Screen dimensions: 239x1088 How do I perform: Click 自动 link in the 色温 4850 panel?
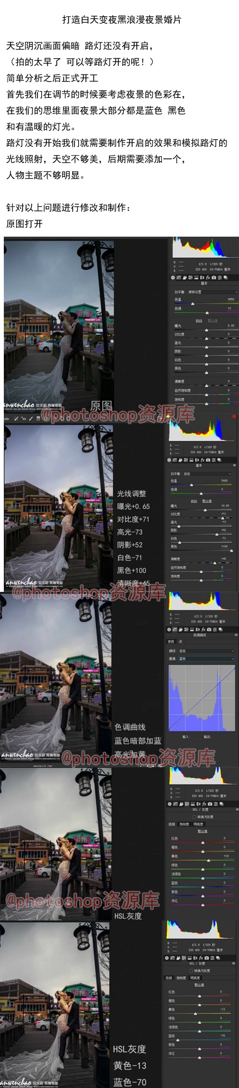[x=199, y=321]
